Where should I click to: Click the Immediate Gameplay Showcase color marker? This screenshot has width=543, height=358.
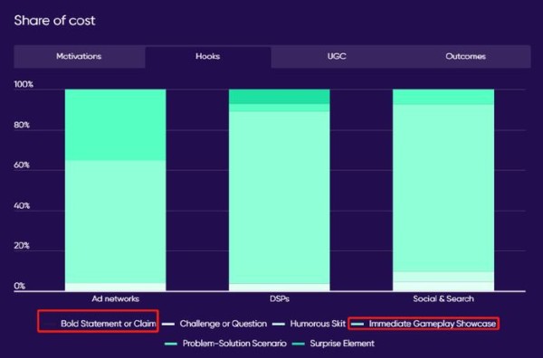tap(357, 325)
